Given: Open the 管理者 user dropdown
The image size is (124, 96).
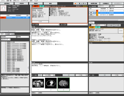Looking at the screenshot, I should 23,37.
